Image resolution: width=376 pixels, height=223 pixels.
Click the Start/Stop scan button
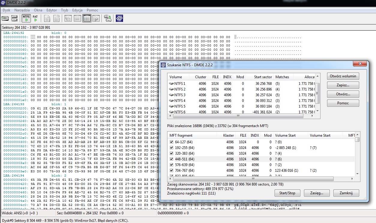pyautogui.click(x=287, y=193)
